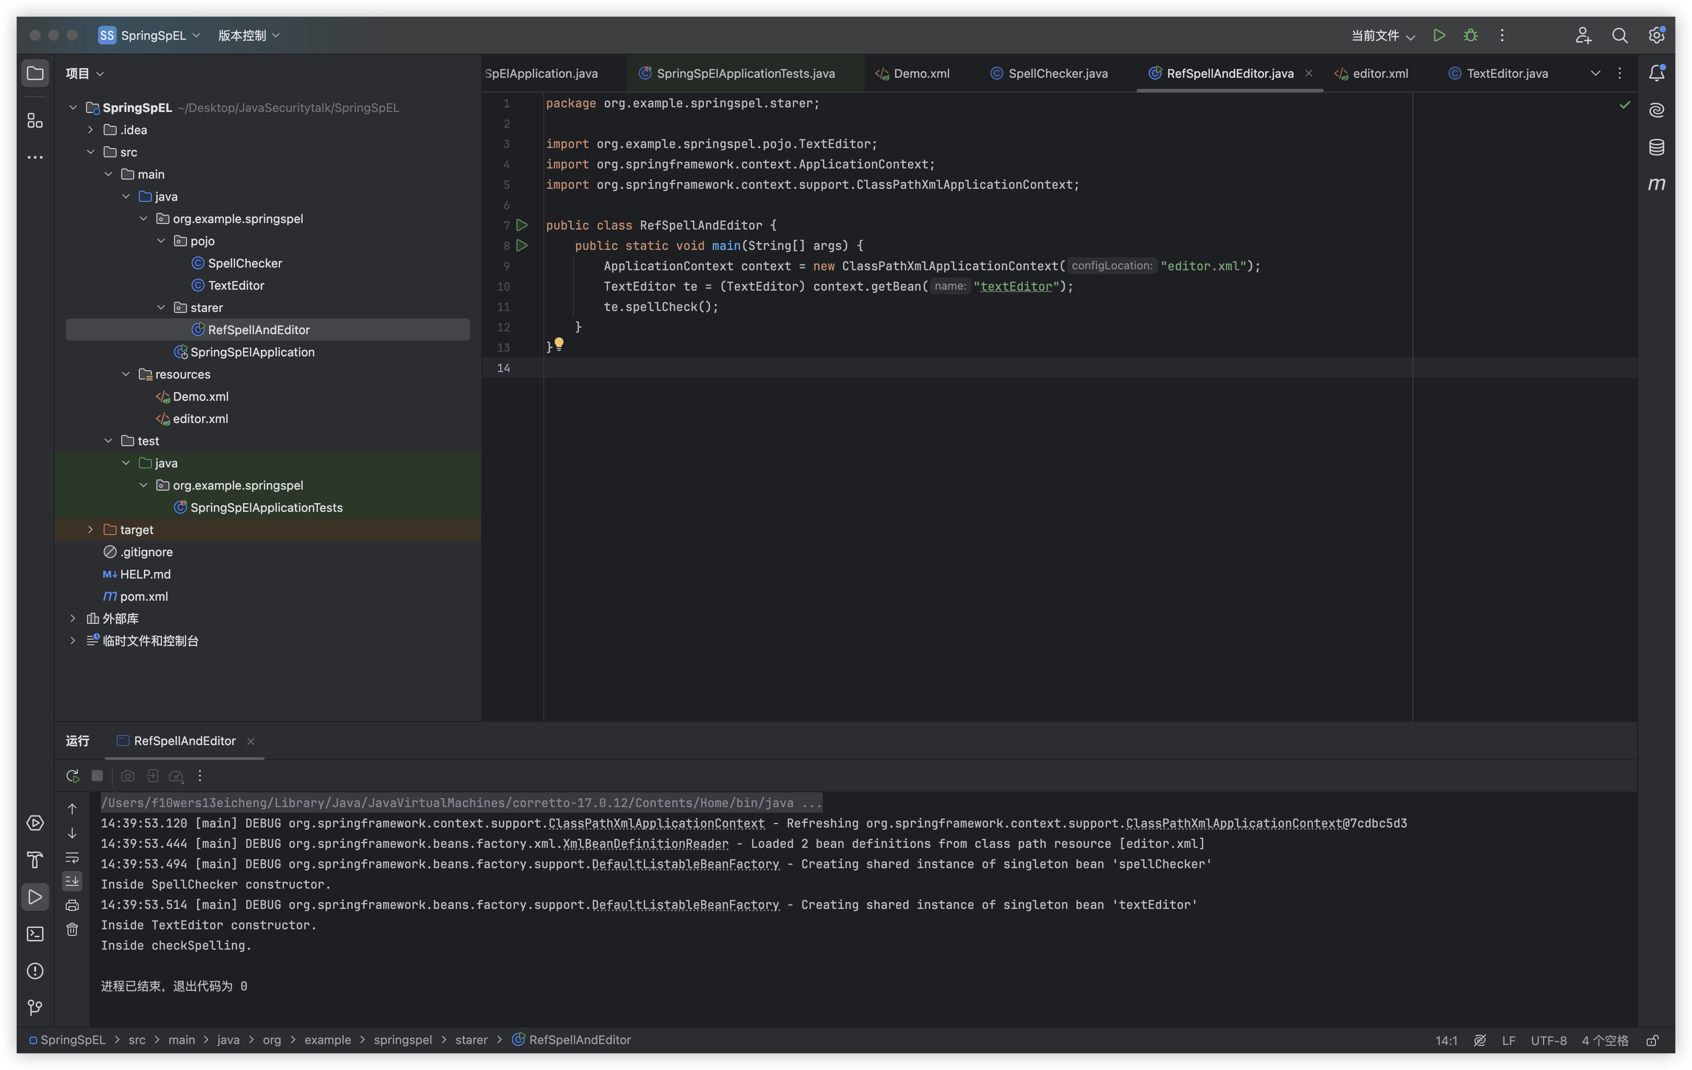Click the run gutter icon beside main method
Screen dimensions: 1692x1070
point(522,245)
